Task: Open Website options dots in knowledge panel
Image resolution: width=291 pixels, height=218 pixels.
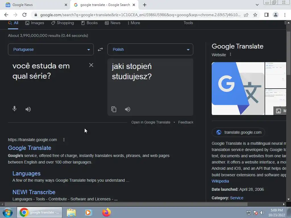Action: (230, 54)
